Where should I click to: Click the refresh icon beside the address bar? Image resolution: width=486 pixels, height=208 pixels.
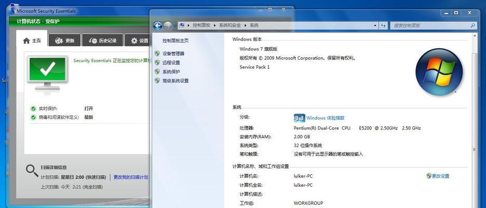point(383,25)
